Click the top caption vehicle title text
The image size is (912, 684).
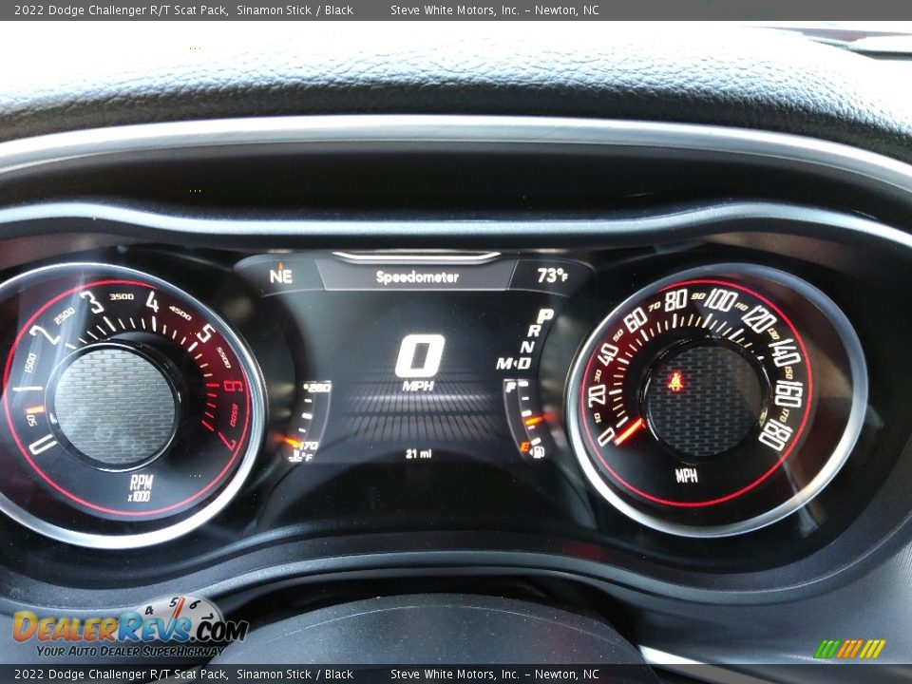point(183,9)
